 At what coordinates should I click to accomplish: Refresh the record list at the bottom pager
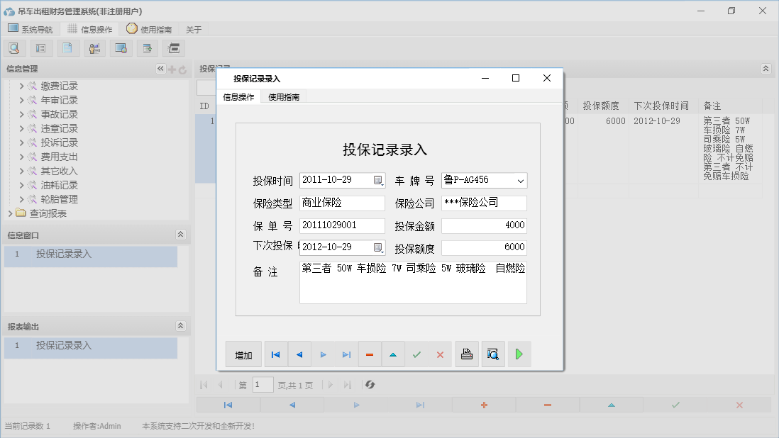(x=369, y=385)
